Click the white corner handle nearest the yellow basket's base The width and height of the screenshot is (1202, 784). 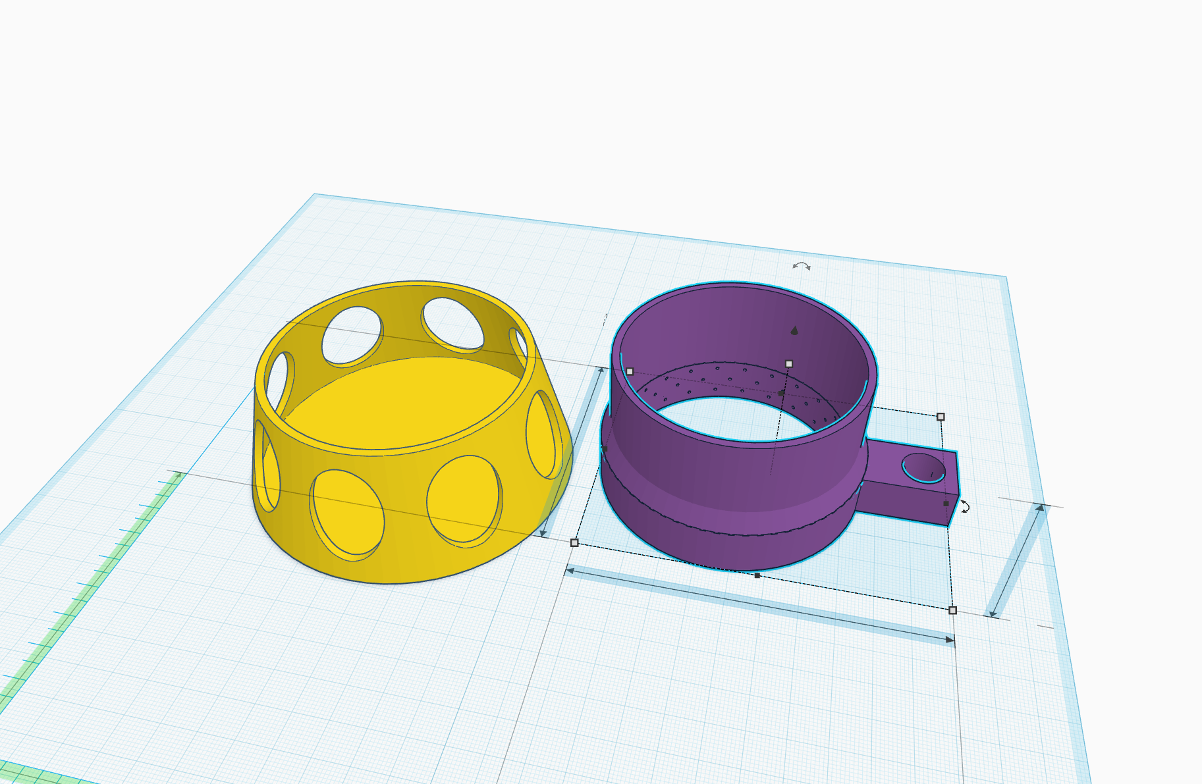[x=574, y=542]
